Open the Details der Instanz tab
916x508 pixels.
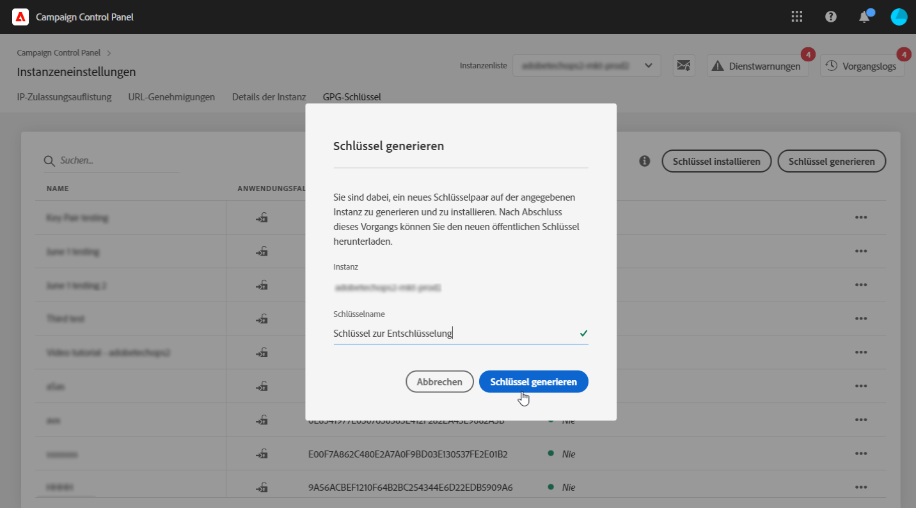tap(269, 97)
